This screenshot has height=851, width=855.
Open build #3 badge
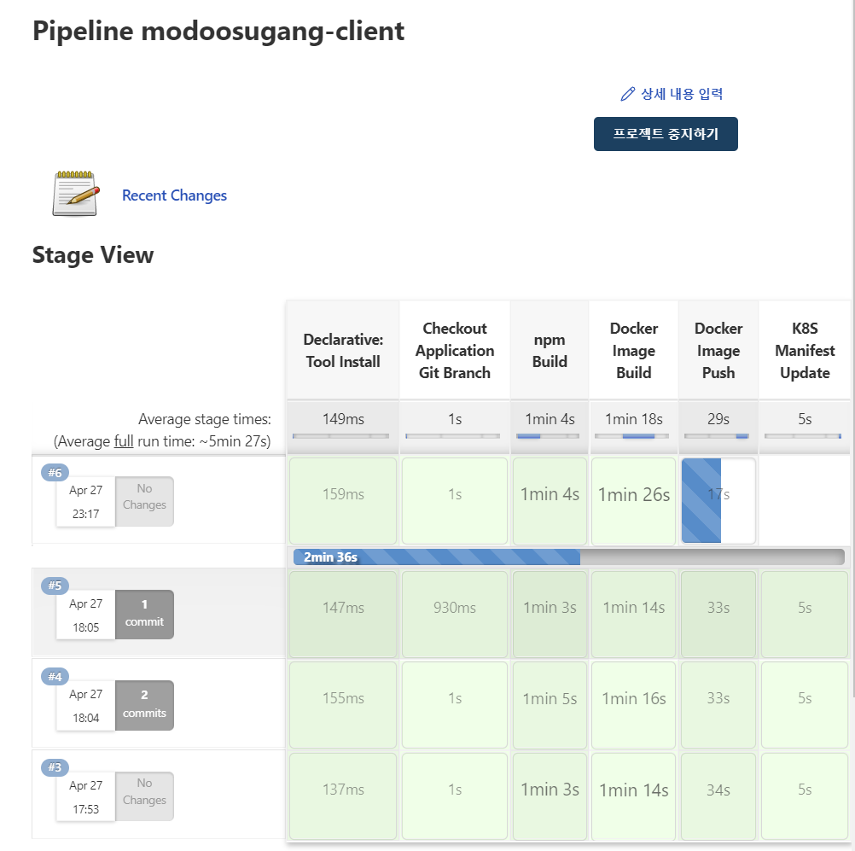click(55, 767)
